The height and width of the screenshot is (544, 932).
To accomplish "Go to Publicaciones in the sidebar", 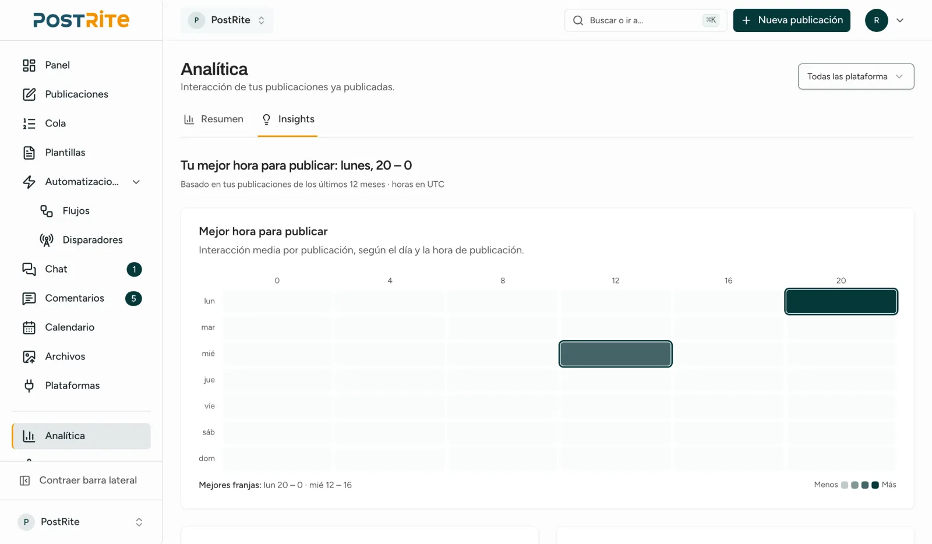I will pos(81,94).
